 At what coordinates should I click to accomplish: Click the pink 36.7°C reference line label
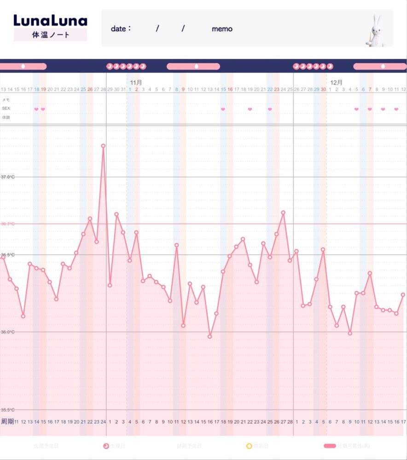click(x=7, y=224)
